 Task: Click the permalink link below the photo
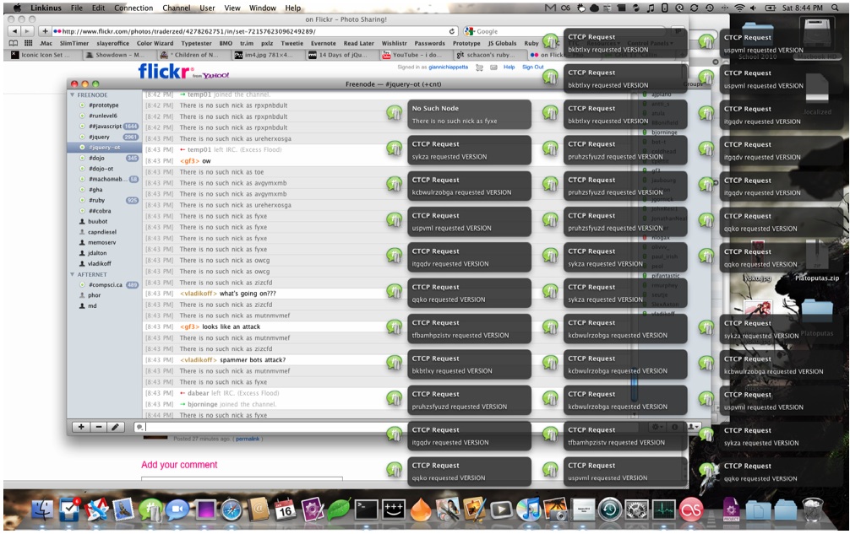click(x=247, y=440)
